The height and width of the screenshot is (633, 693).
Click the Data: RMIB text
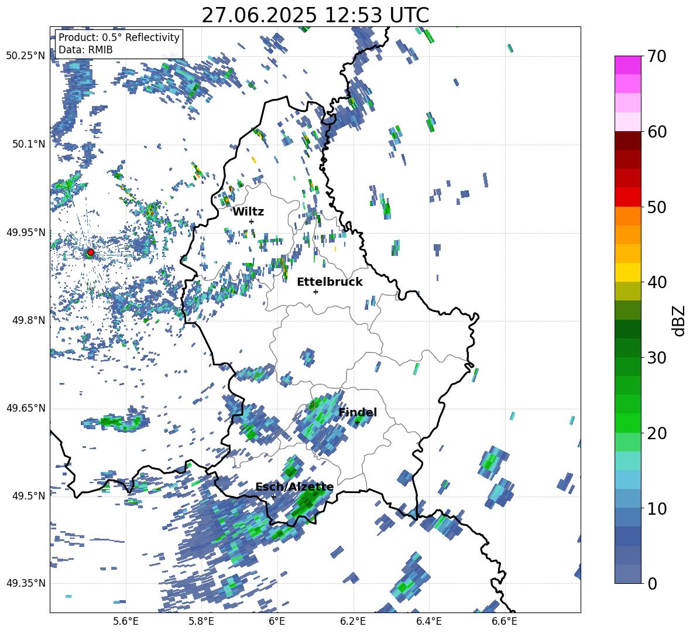[x=85, y=50]
